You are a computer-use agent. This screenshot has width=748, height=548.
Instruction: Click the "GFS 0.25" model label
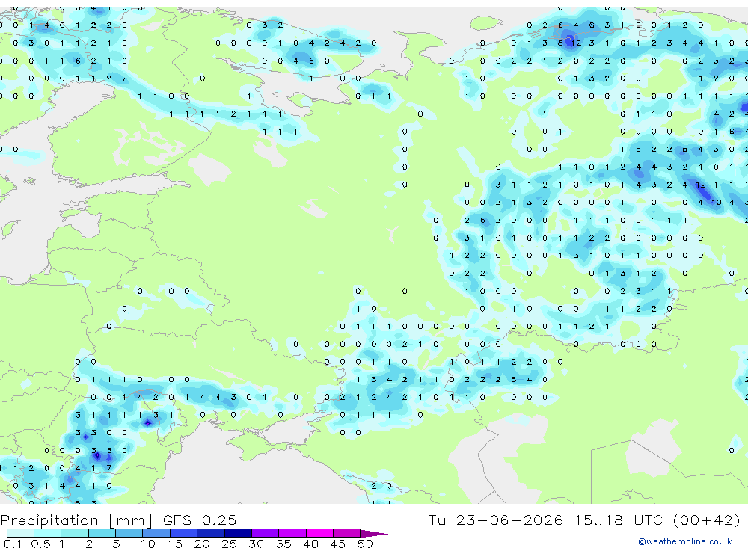pyautogui.click(x=200, y=520)
